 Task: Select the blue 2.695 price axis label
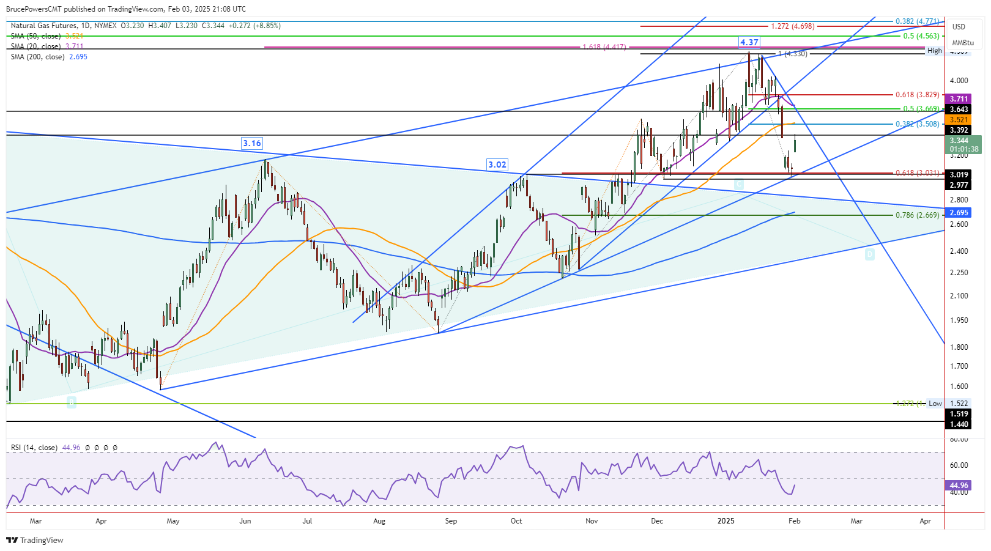coord(959,213)
